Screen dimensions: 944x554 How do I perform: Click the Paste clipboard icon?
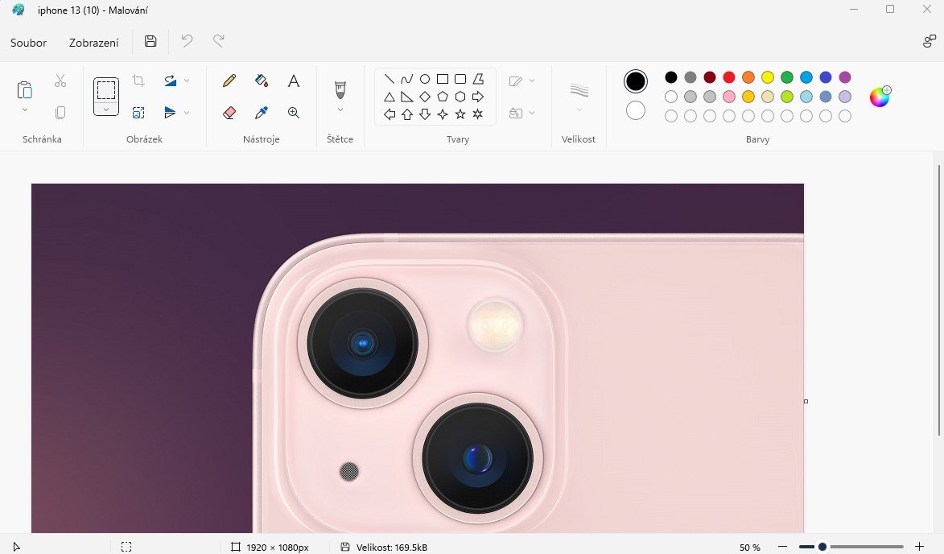[x=25, y=89]
